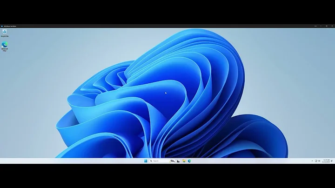The width and height of the screenshot is (335, 188).
Task: Maximize the Windows Sandbox window
Action: (x=327, y=26)
